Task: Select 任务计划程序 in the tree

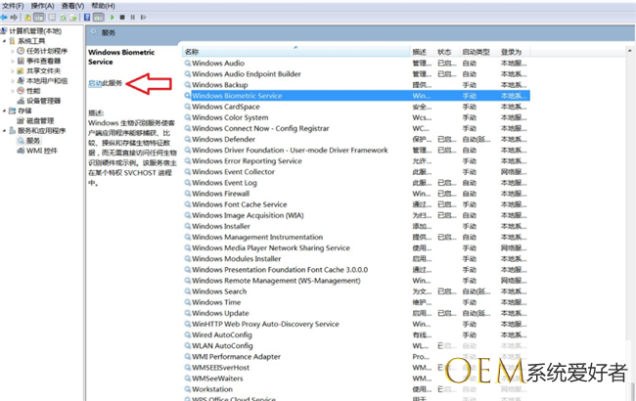Action: pos(46,51)
